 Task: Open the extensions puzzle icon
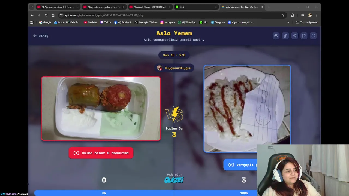[293, 15]
